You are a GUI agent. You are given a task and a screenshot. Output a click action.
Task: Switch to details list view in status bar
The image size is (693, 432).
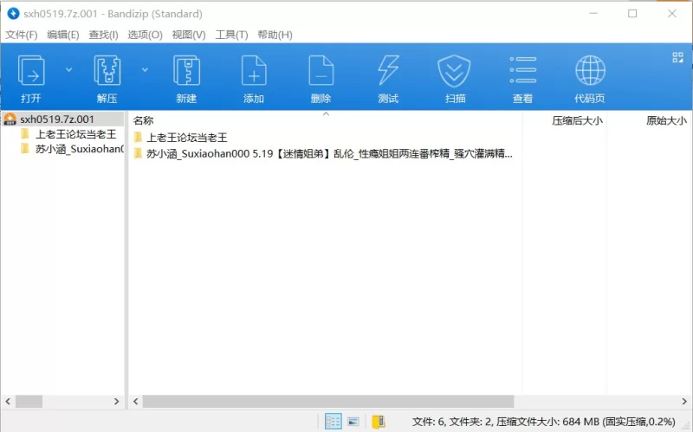[x=333, y=421]
